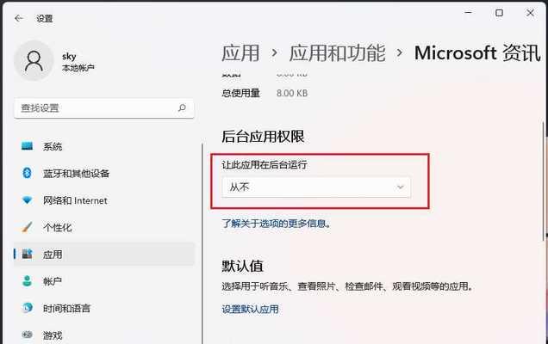
Task: Click the Bluetooth icon for 蓝牙和其他设备
Action: [x=27, y=173]
